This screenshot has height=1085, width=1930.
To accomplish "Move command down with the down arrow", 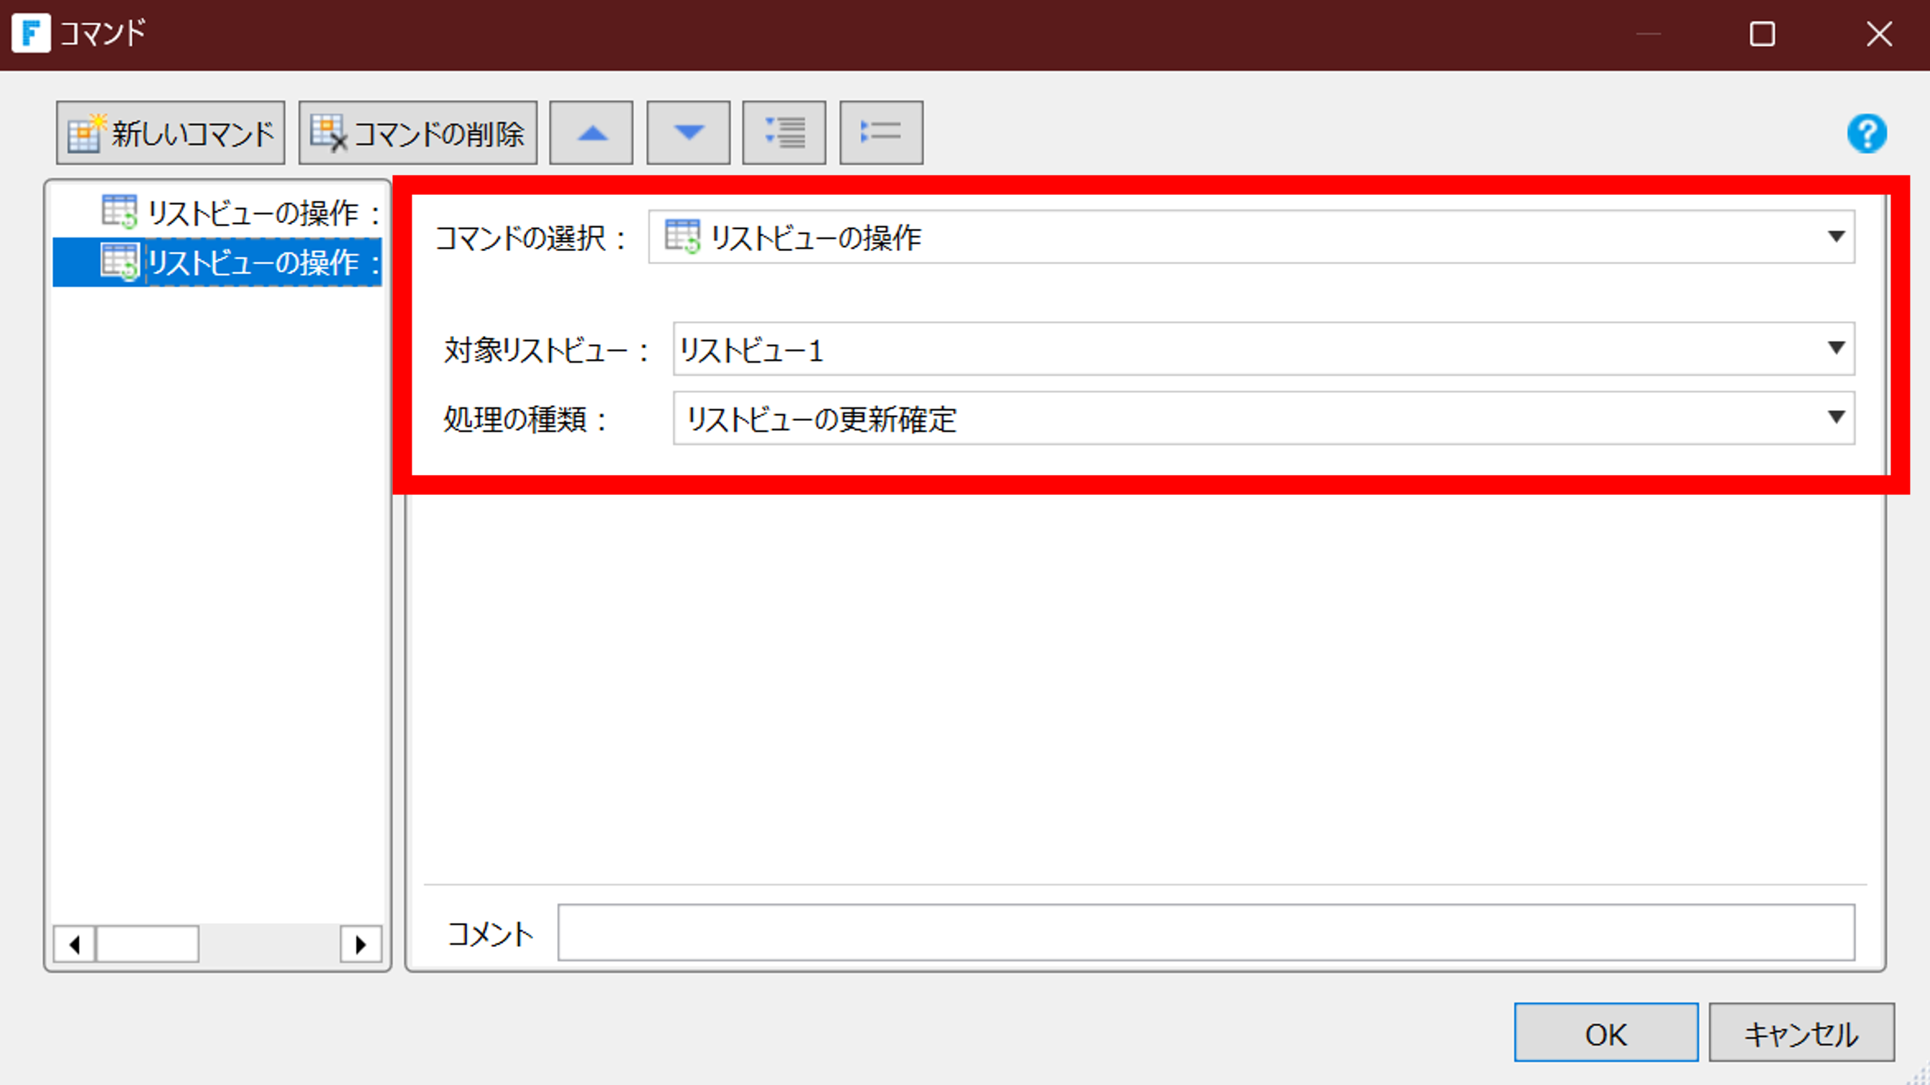I will coord(688,133).
